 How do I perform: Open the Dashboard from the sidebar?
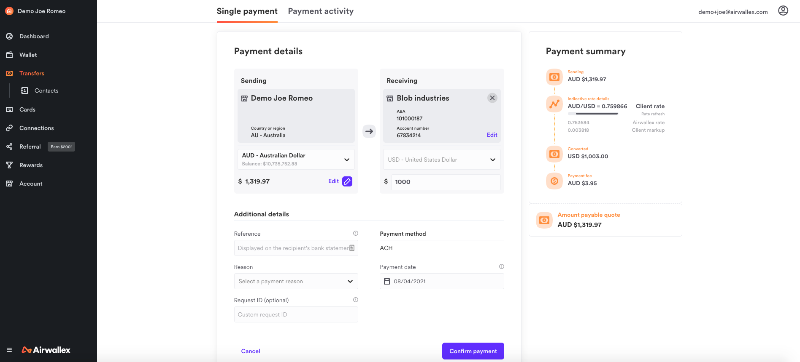[34, 36]
